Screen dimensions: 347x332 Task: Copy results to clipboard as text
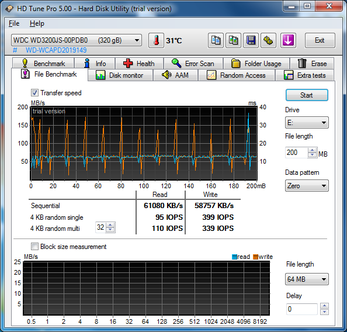tap(216, 40)
